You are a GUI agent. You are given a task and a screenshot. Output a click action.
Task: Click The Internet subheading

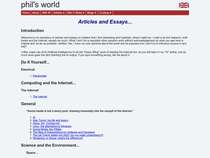30,90
